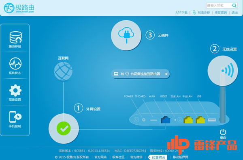
Task: Click the blue WAN port on router
Action: (x=166, y=120)
